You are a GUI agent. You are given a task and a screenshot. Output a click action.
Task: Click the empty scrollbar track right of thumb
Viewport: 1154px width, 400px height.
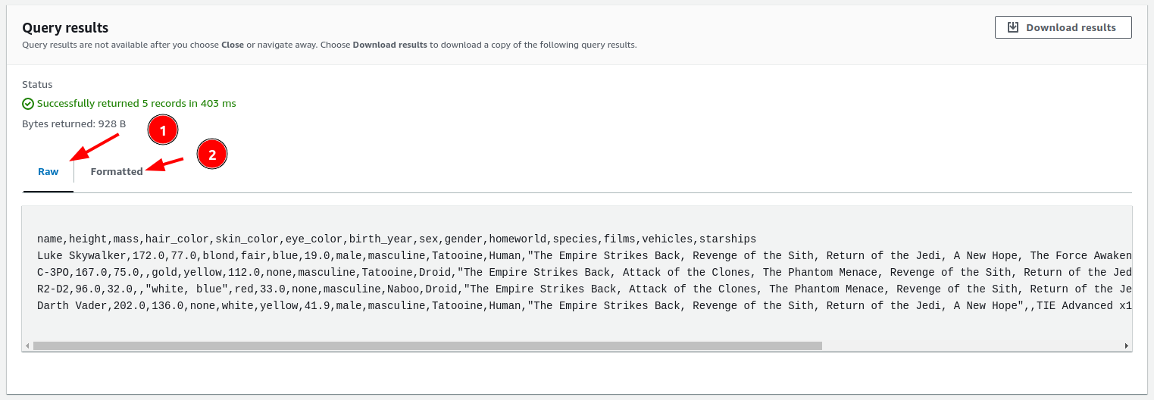tap(971, 345)
